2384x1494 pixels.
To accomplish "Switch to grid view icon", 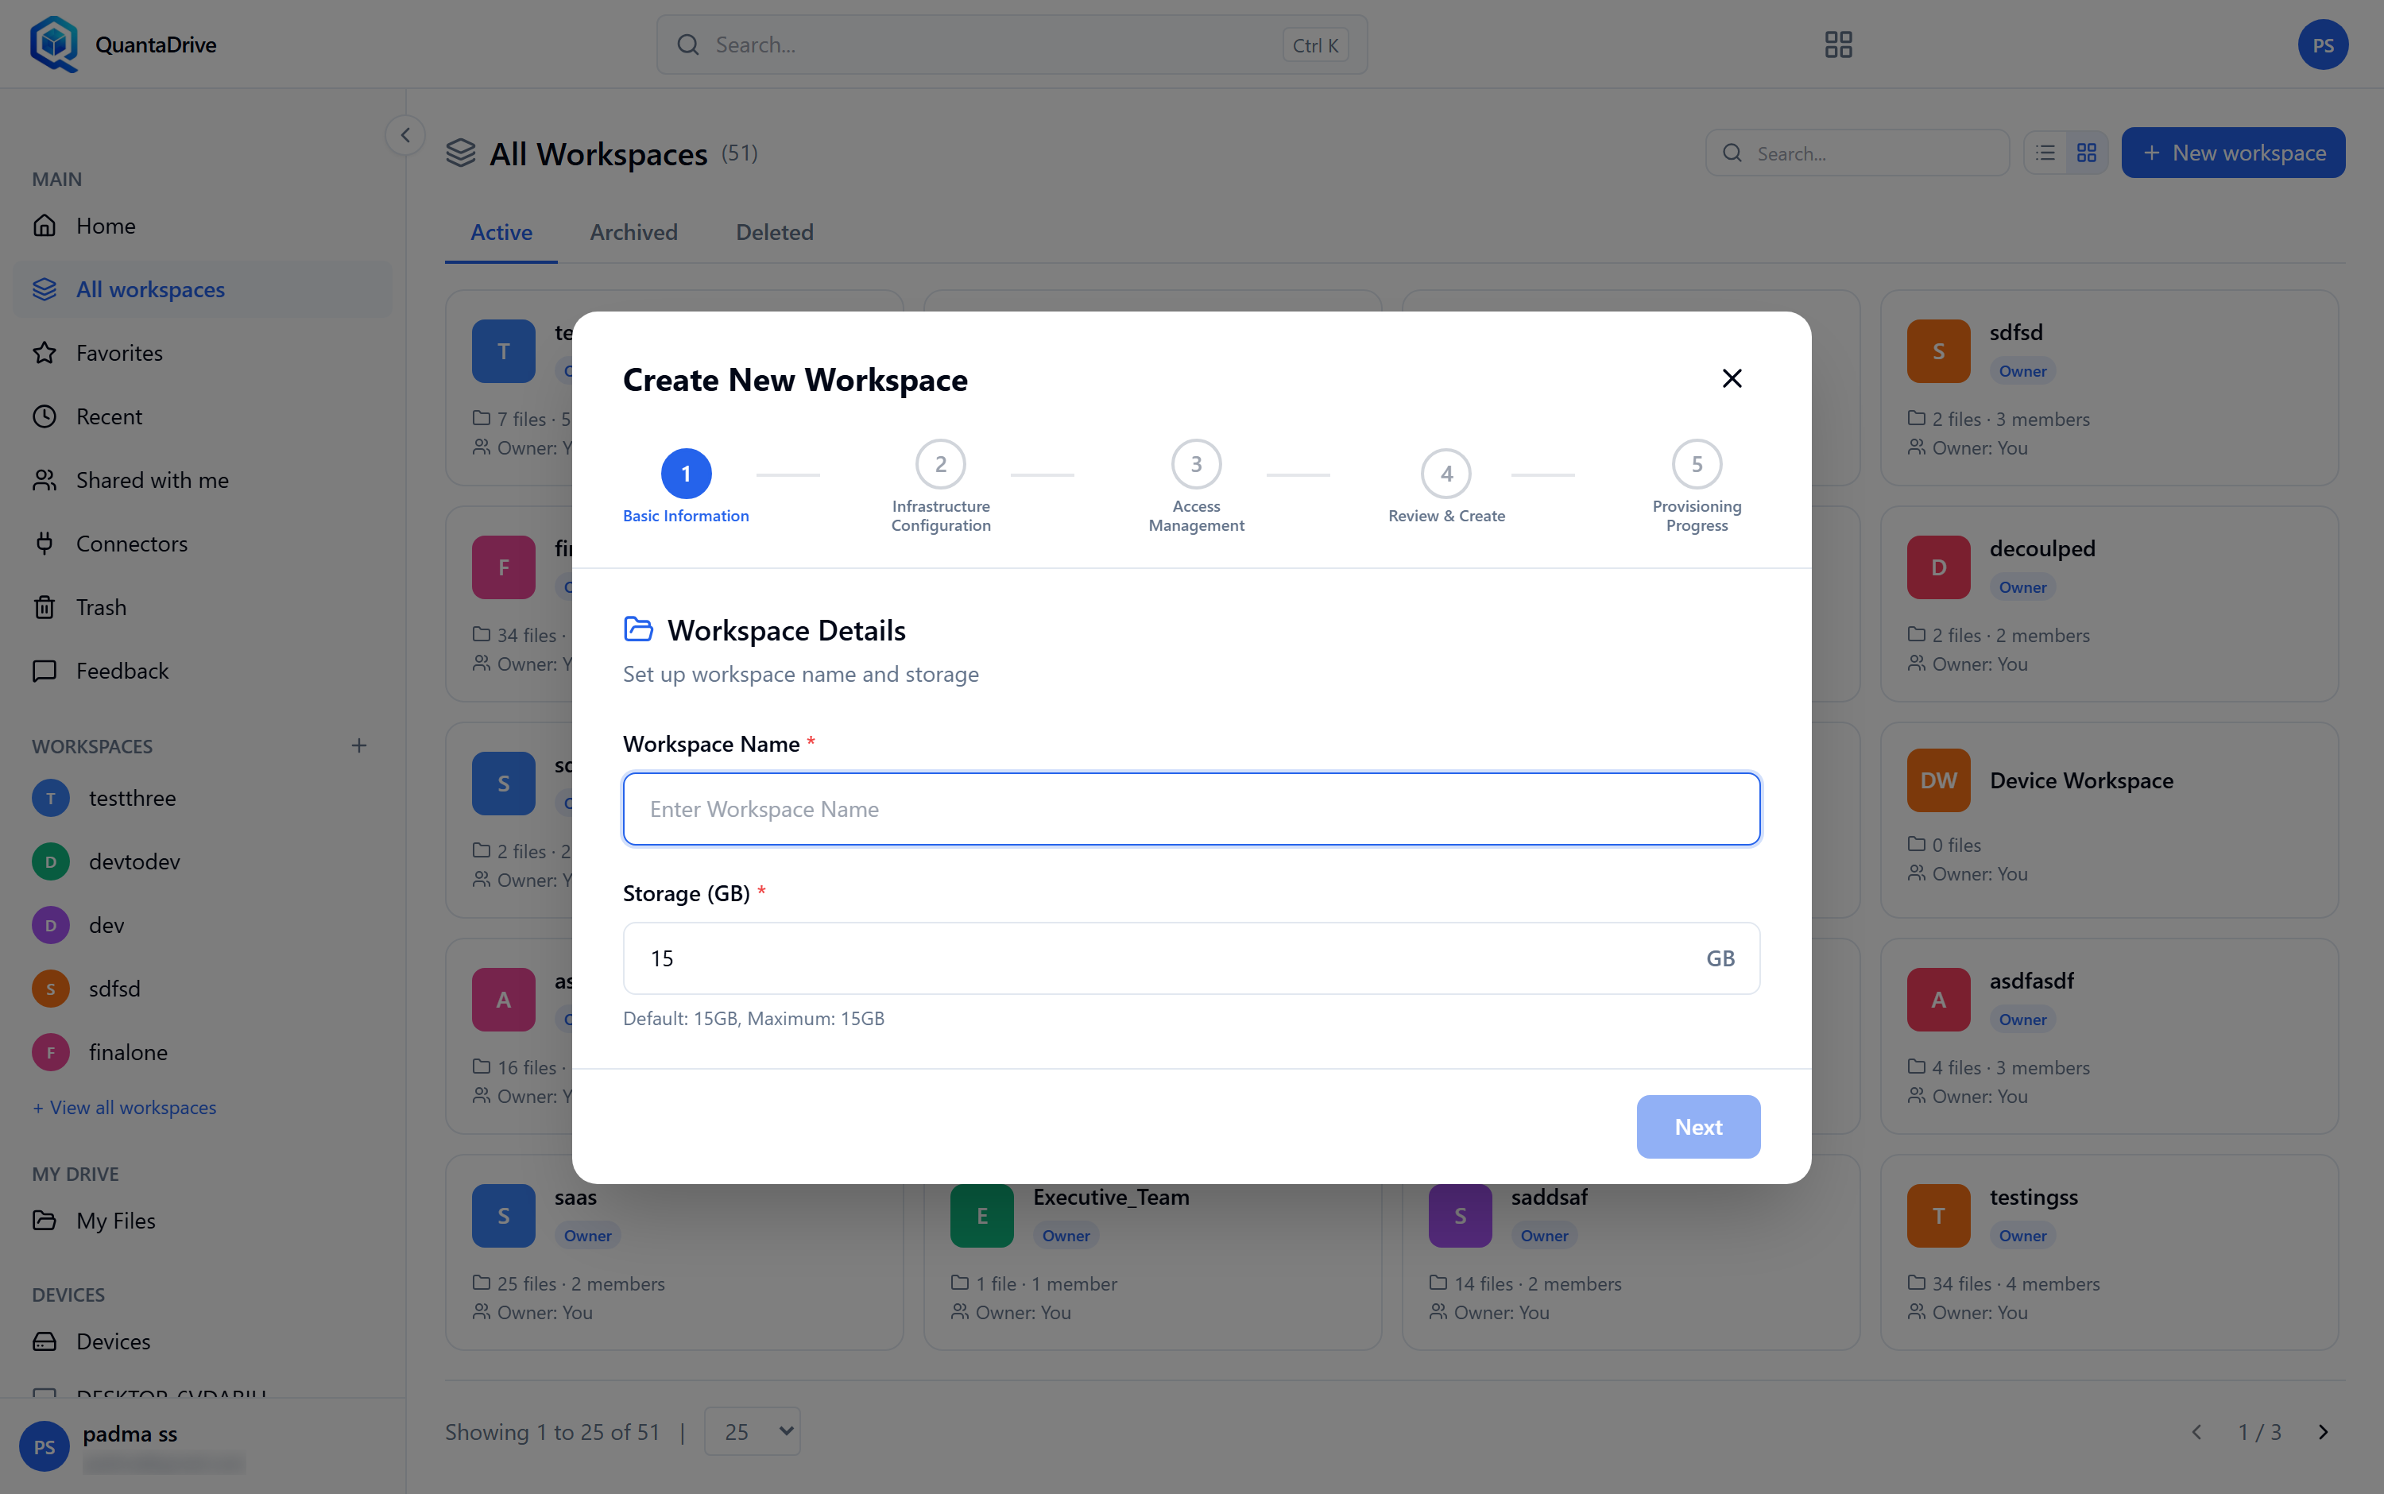I will click(2086, 153).
